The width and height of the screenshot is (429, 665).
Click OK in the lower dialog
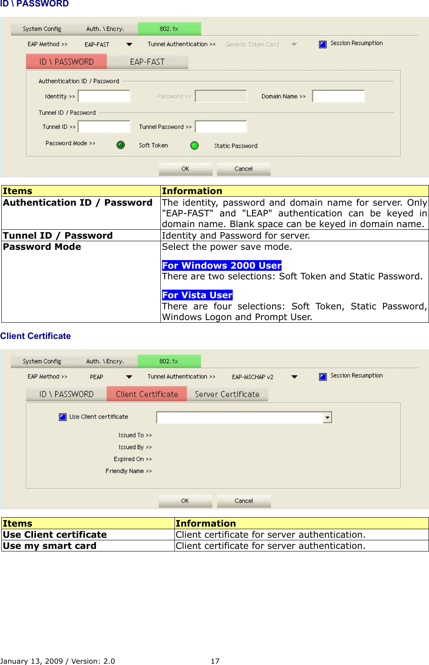click(x=185, y=501)
